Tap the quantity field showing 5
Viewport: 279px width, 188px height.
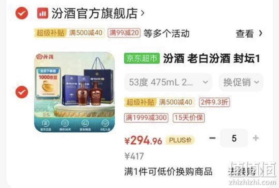(234, 138)
